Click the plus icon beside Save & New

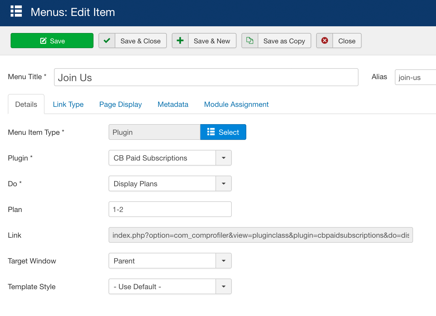click(180, 41)
